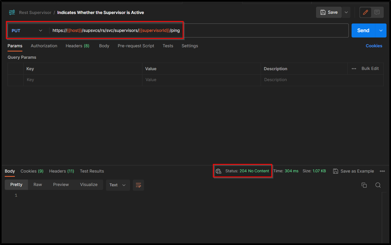Image resolution: width=391 pixels, height=245 pixels.
Task: Search within the response body
Action: pyautogui.click(x=378, y=185)
